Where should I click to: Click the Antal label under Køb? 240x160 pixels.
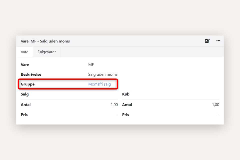click(x=127, y=105)
